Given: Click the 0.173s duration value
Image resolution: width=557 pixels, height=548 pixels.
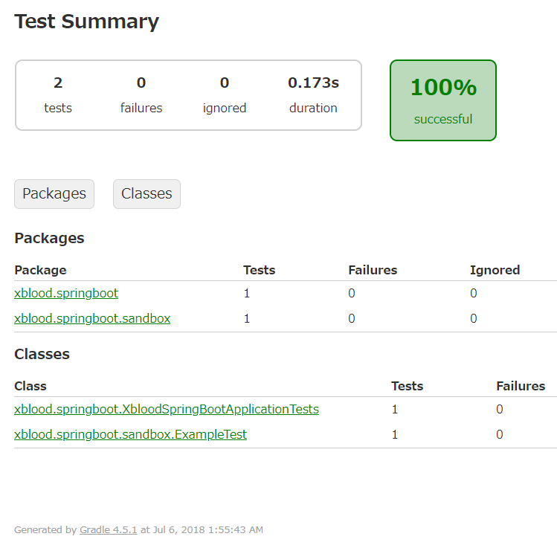Looking at the screenshot, I should tap(313, 83).
